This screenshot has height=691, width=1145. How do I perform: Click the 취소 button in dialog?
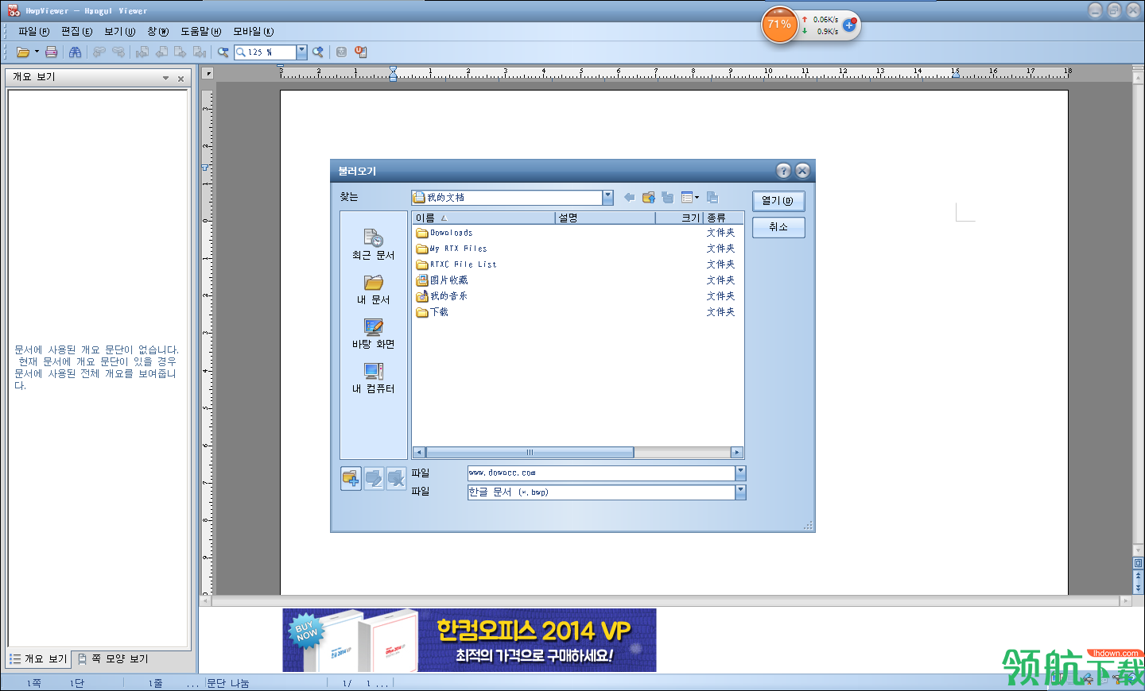coord(778,227)
